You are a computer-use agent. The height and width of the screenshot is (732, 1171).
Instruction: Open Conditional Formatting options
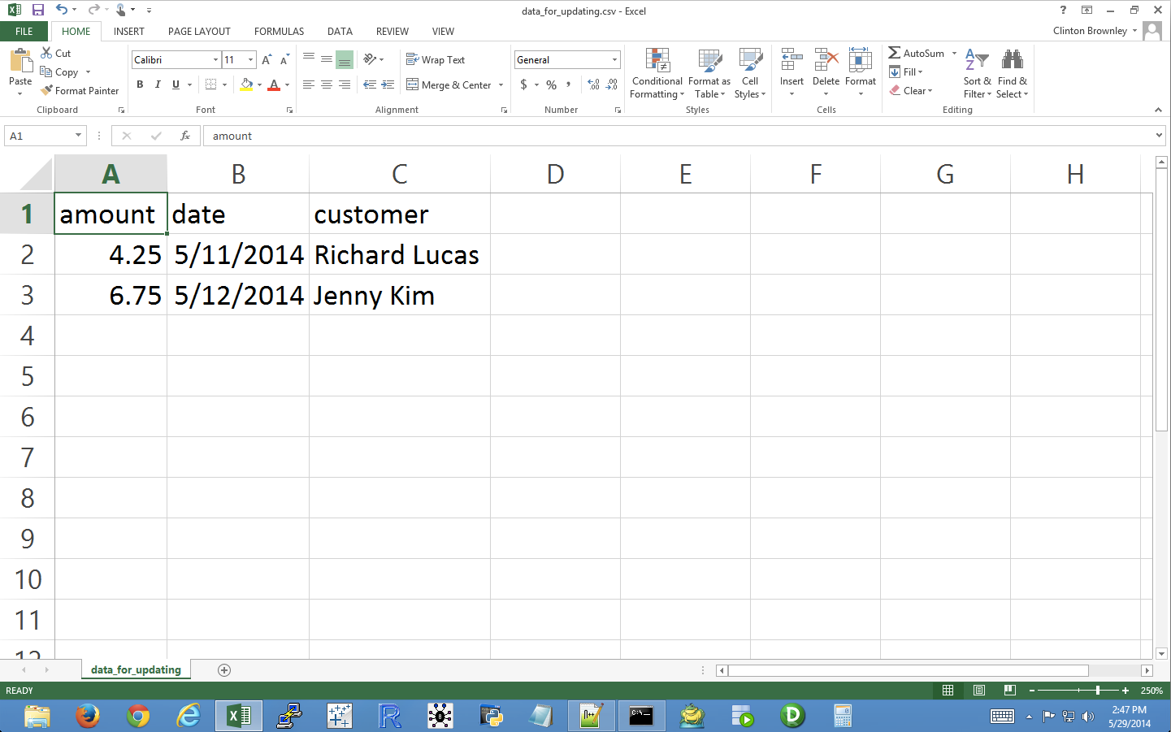point(657,73)
